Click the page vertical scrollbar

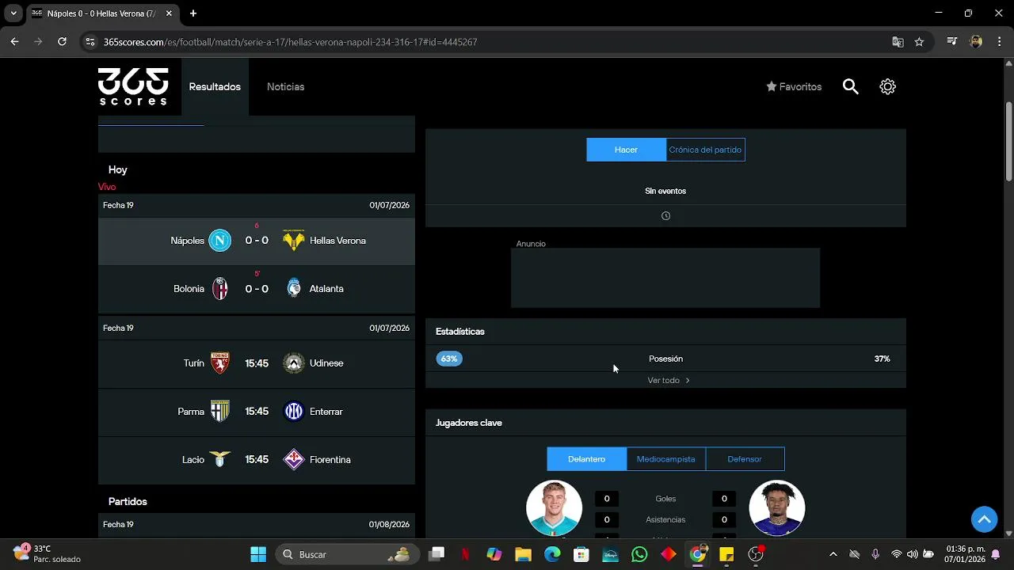coord(1008,142)
